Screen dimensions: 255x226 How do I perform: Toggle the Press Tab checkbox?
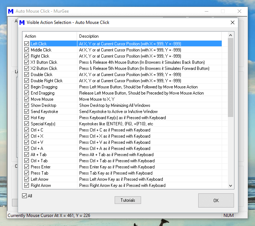tap(26, 173)
